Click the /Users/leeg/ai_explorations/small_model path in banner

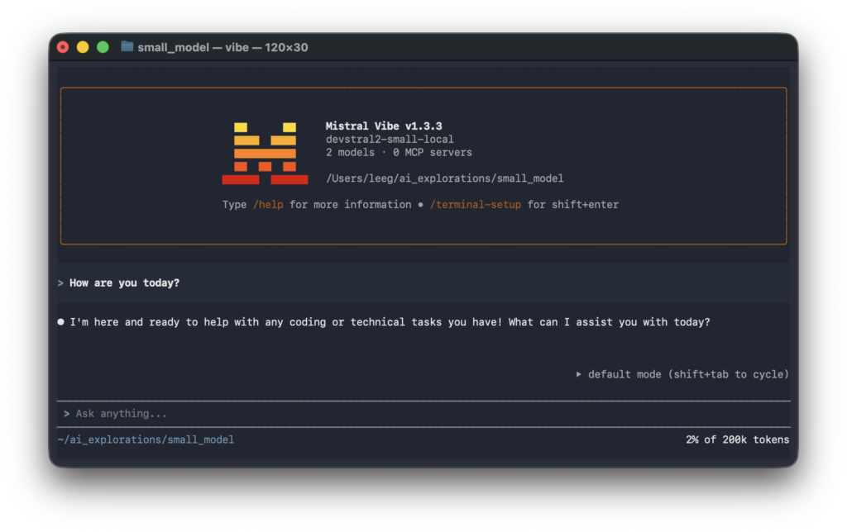pyautogui.click(x=445, y=178)
